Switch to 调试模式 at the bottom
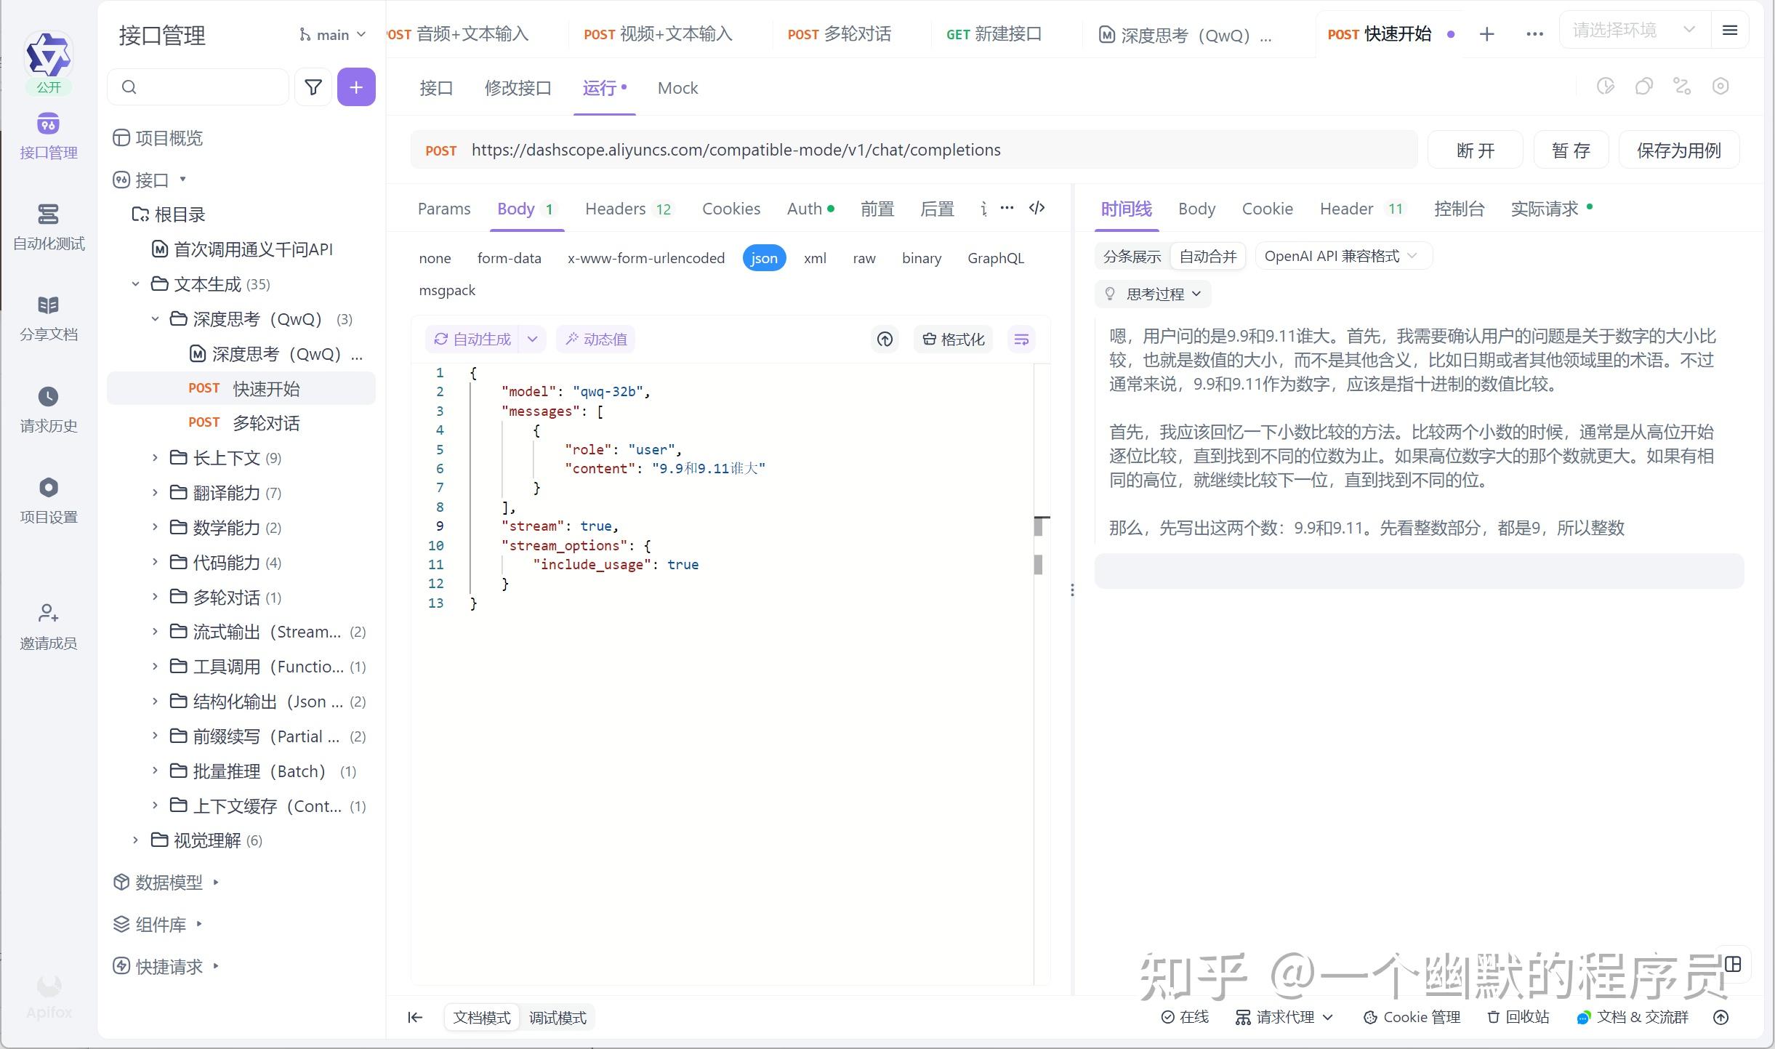Image resolution: width=1775 pixels, height=1049 pixels. click(x=558, y=1017)
